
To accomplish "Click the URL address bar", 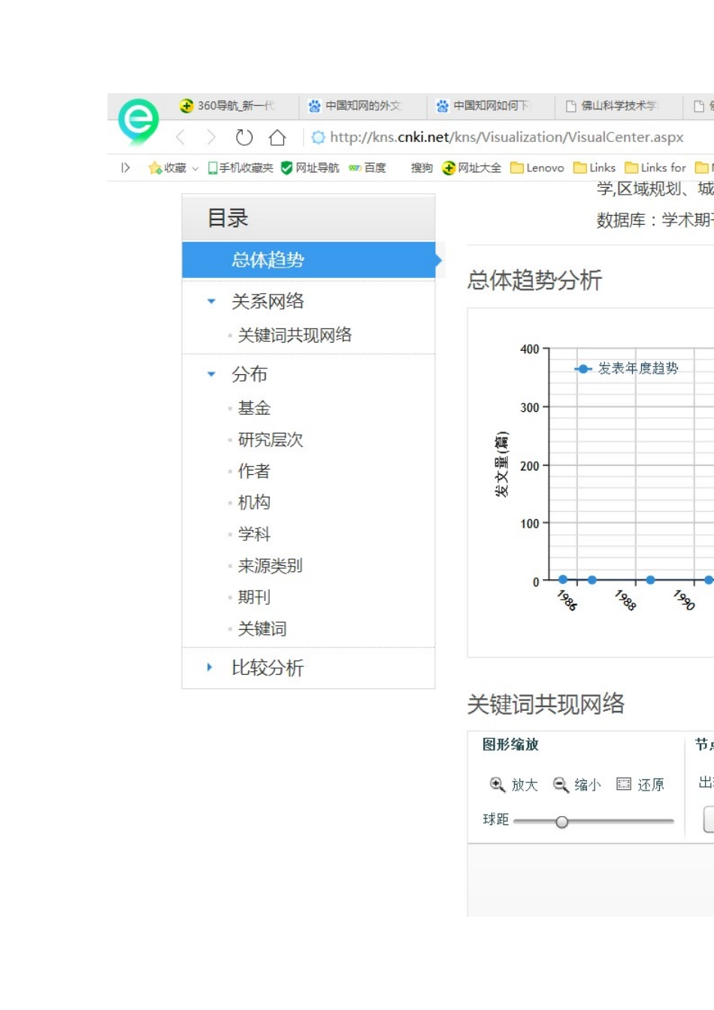I will point(507,138).
